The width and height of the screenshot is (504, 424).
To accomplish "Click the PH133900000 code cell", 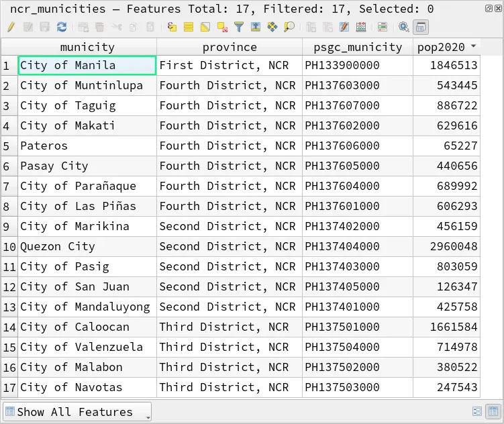I will point(358,66).
